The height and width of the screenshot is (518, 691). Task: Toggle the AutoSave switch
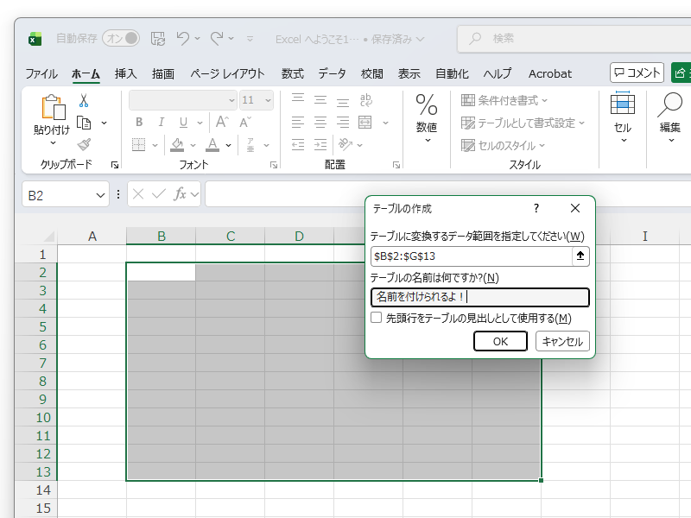point(121,38)
